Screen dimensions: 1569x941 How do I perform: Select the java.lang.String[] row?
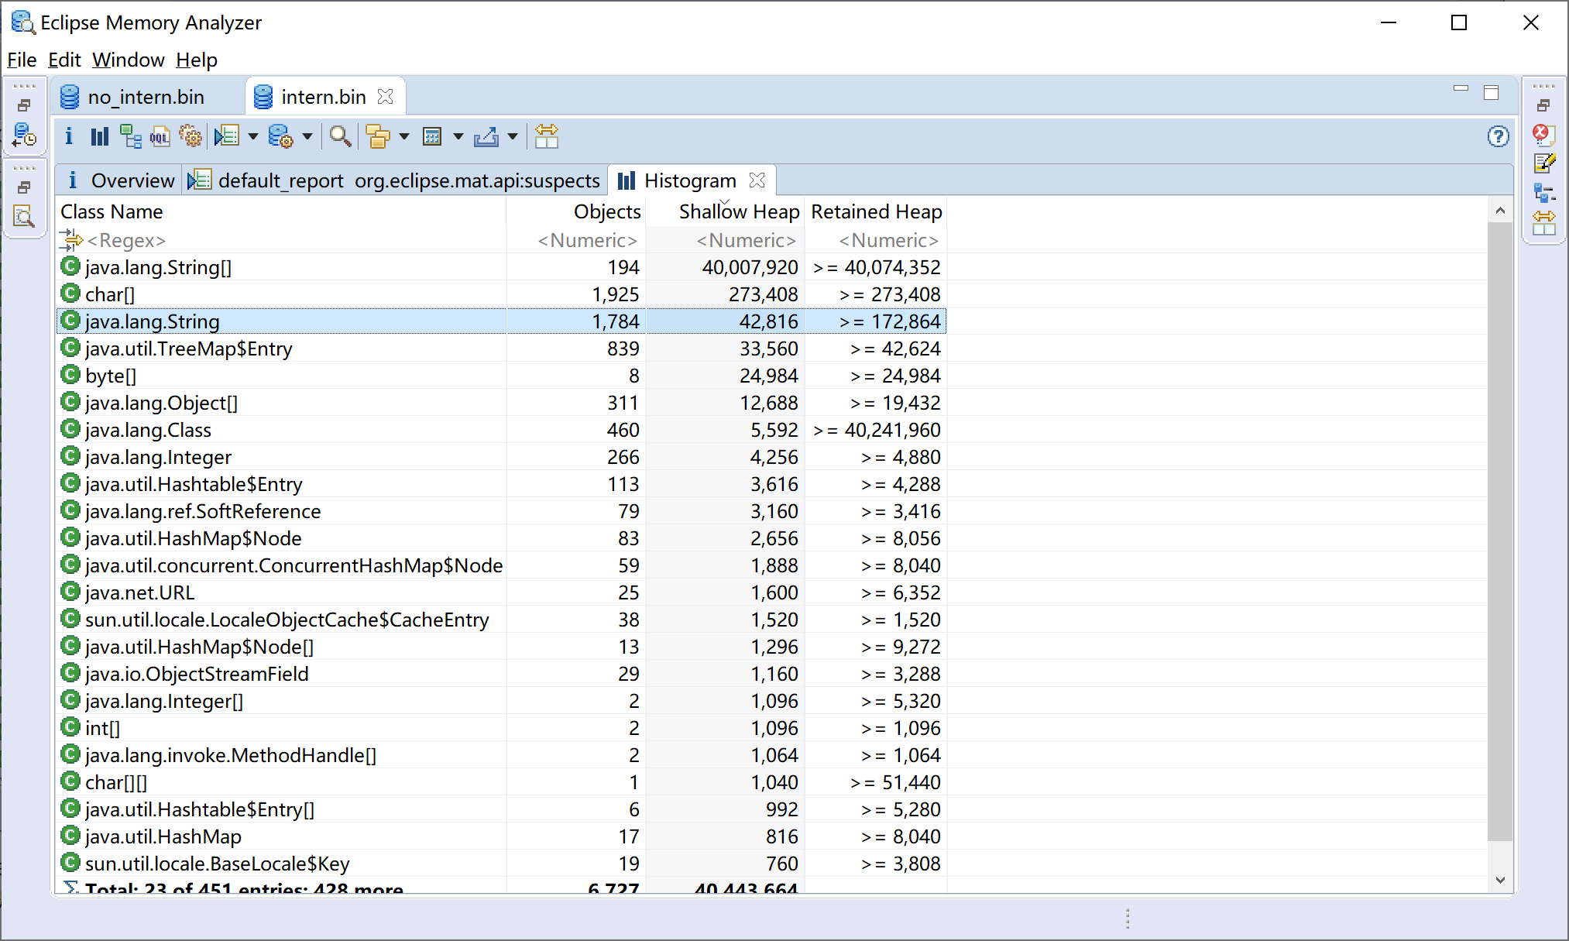(x=502, y=267)
